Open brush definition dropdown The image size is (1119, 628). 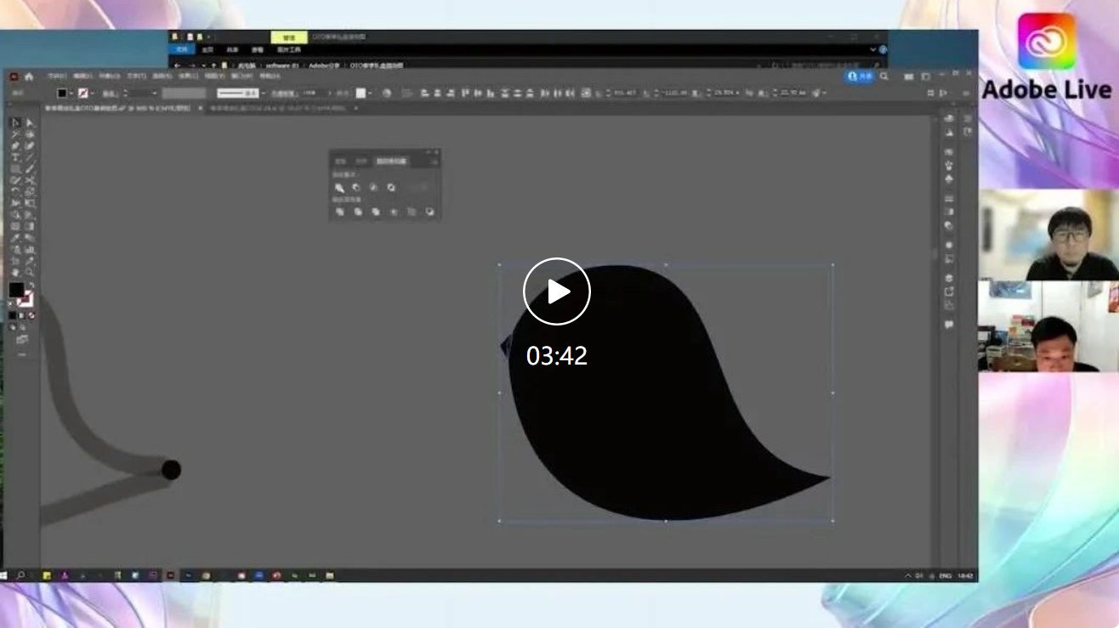click(x=262, y=93)
